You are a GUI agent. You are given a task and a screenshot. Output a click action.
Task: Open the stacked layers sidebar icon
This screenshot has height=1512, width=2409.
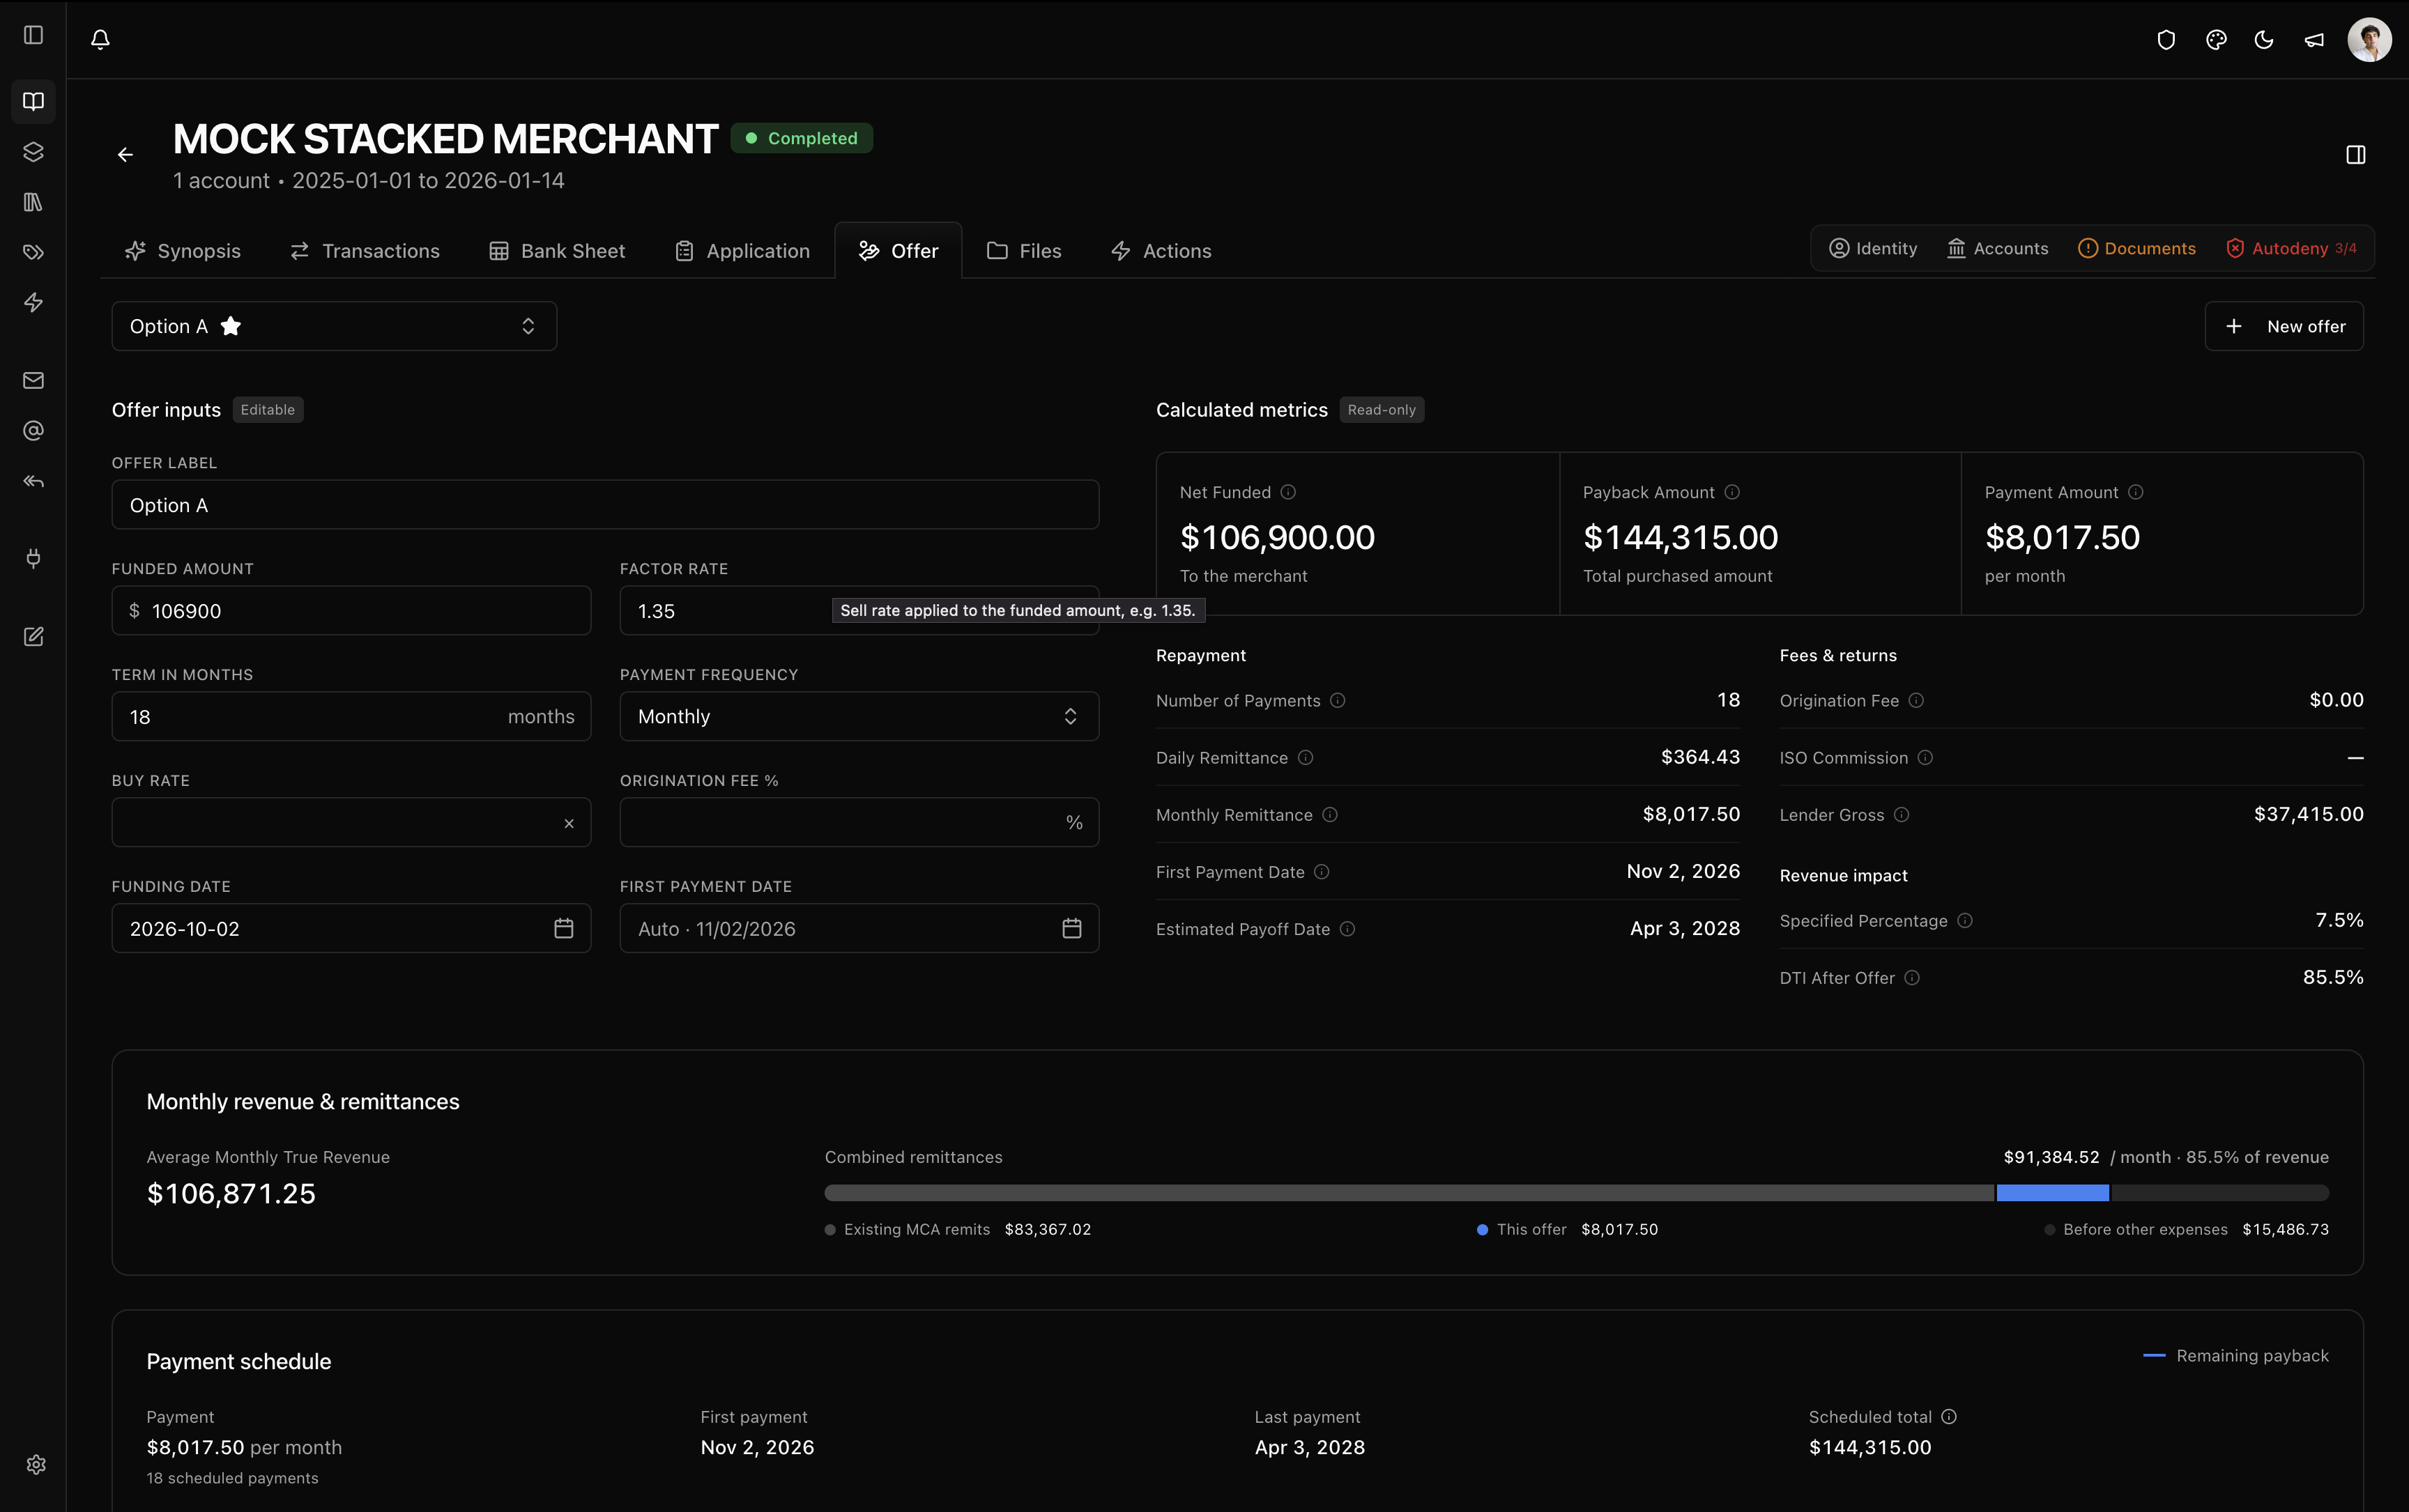[33, 152]
